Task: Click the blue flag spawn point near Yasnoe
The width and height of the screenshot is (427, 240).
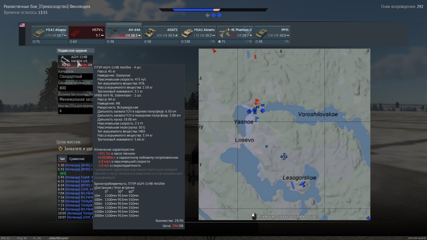Action: pyautogui.click(x=257, y=119)
